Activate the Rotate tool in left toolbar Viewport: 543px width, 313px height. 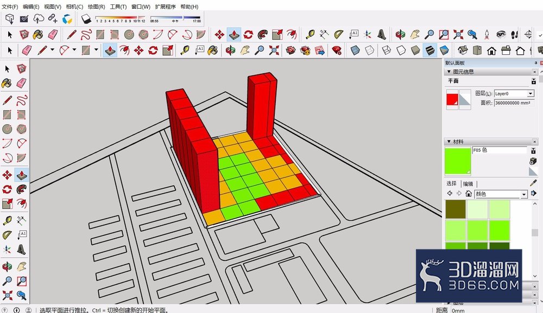coord(7,189)
